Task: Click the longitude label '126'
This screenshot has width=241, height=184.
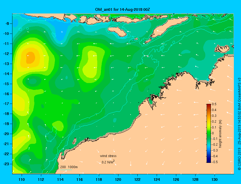Action: 176,180
